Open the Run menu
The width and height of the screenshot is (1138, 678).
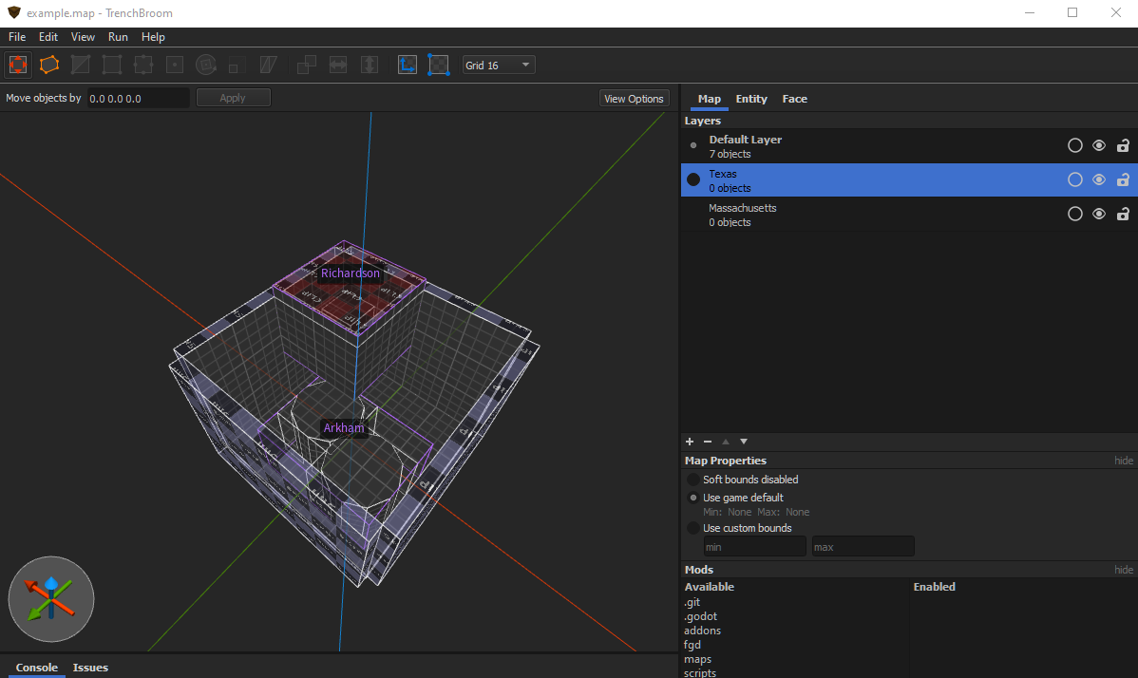(x=118, y=37)
